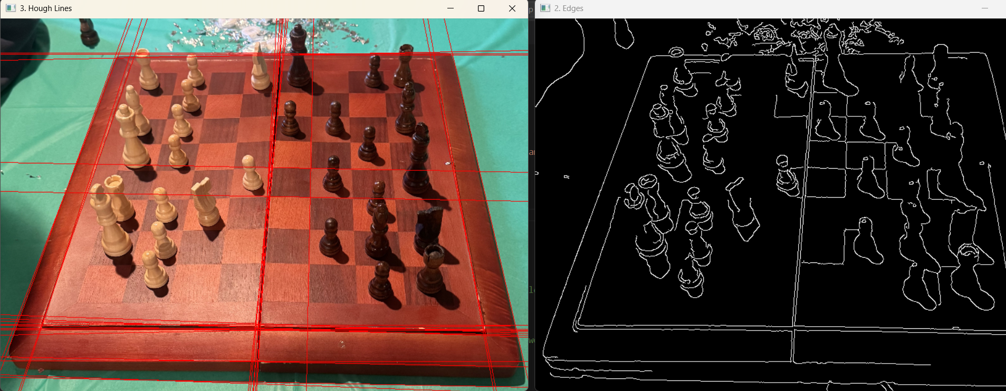1006x391 pixels.
Task: Click the lone white pawn near board center
Action: point(252,173)
